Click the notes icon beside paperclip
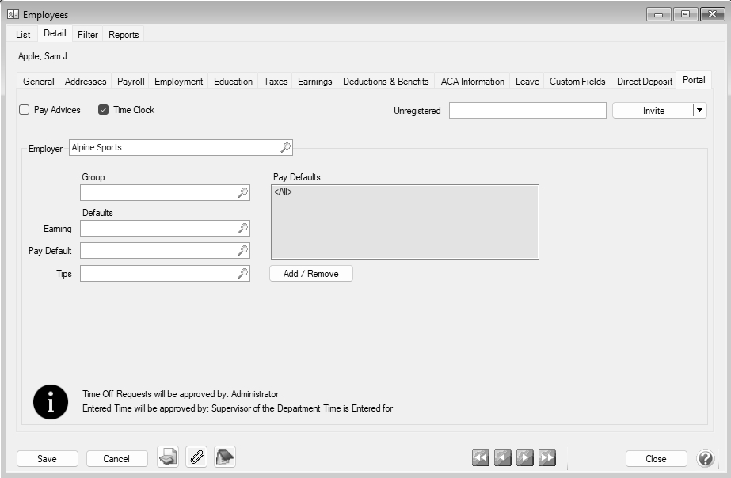The width and height of the screenshot is (731, 478). pyautogui.click(x=225, y=457)
